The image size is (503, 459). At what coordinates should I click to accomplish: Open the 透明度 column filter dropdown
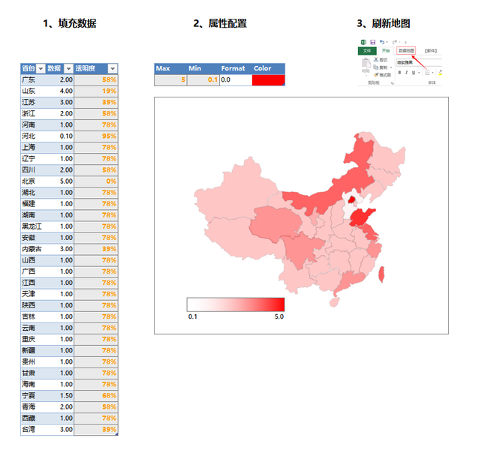(113, 68)
